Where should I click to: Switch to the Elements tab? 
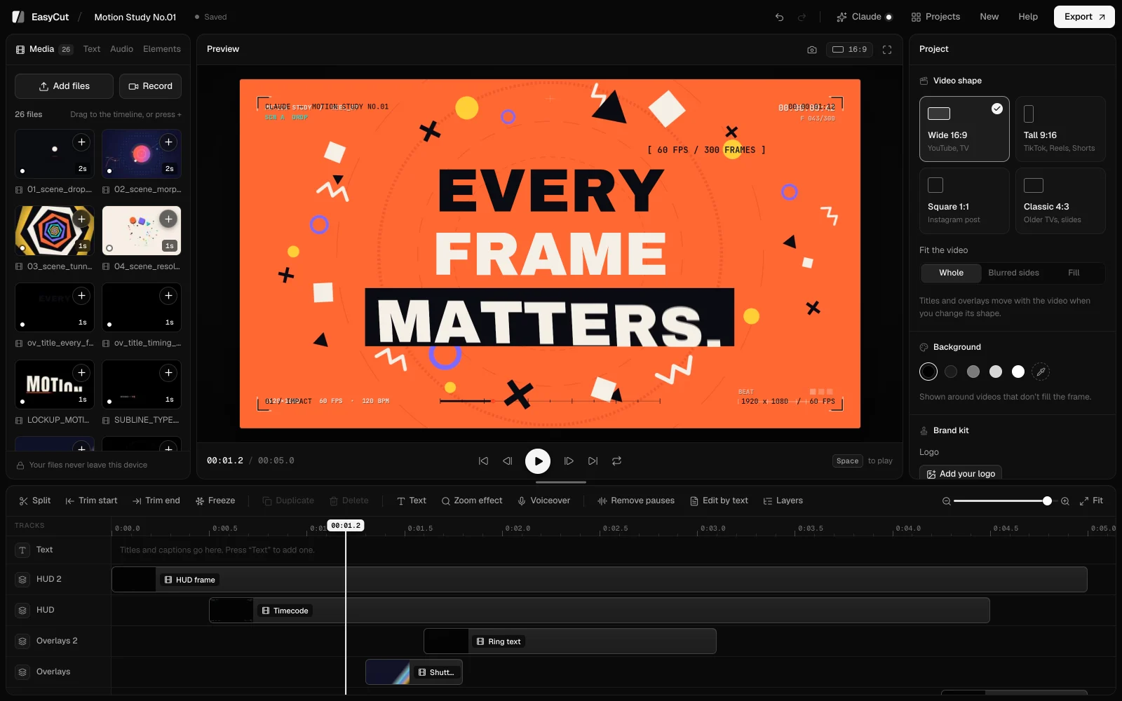click(162, 49)
